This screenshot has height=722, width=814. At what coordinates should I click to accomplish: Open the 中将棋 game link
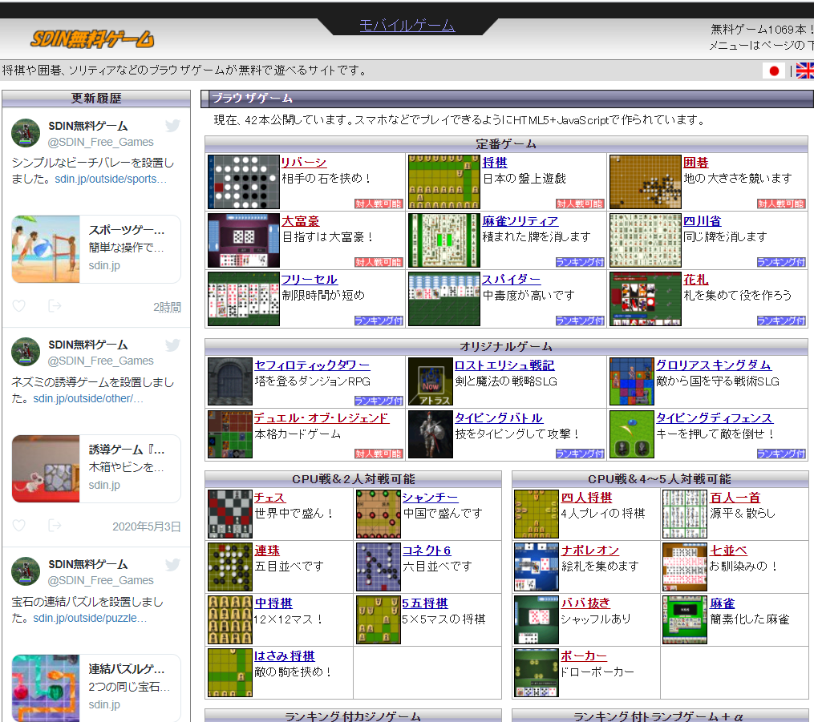(273, 603)
